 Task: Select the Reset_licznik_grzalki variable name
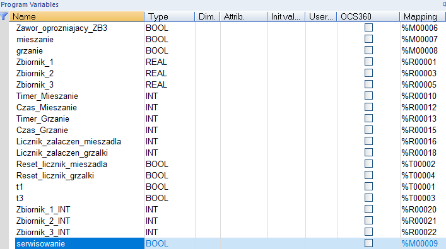tap(55, 176)
